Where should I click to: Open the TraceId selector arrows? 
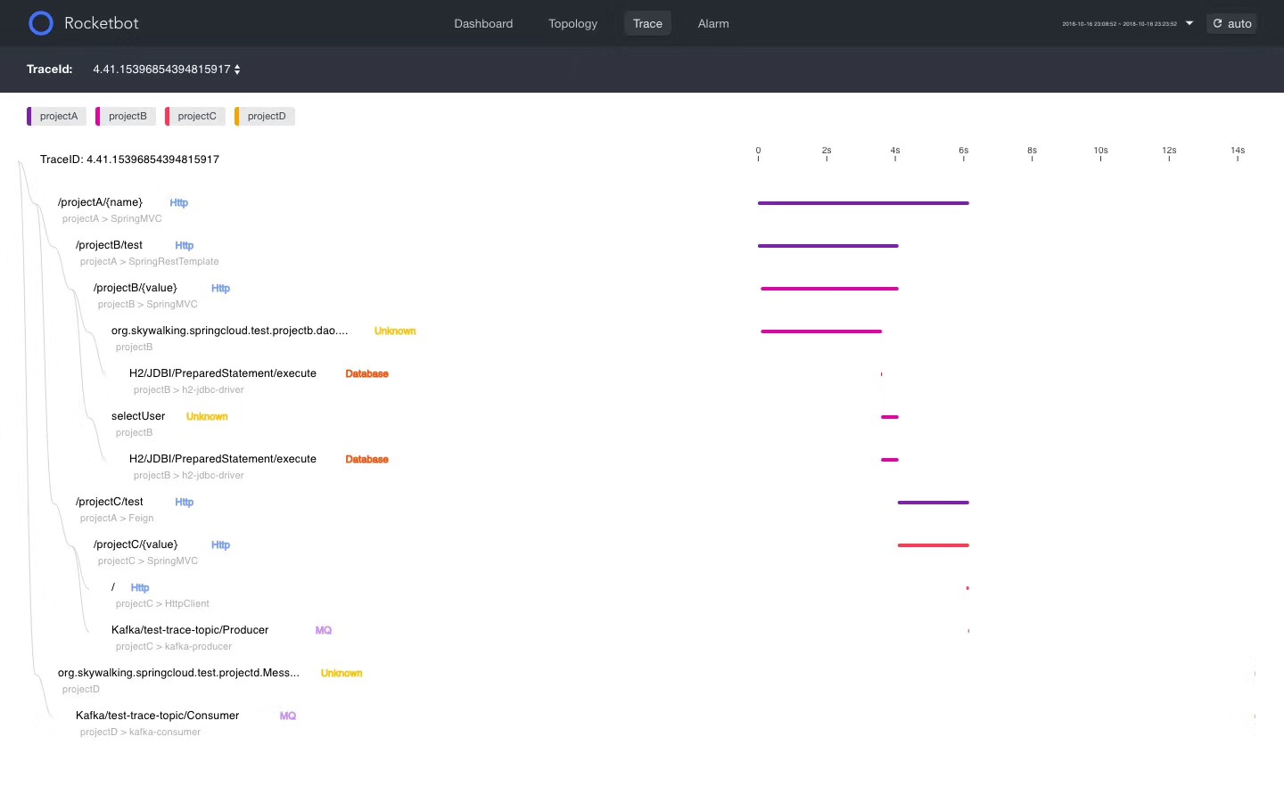[237, 70]
